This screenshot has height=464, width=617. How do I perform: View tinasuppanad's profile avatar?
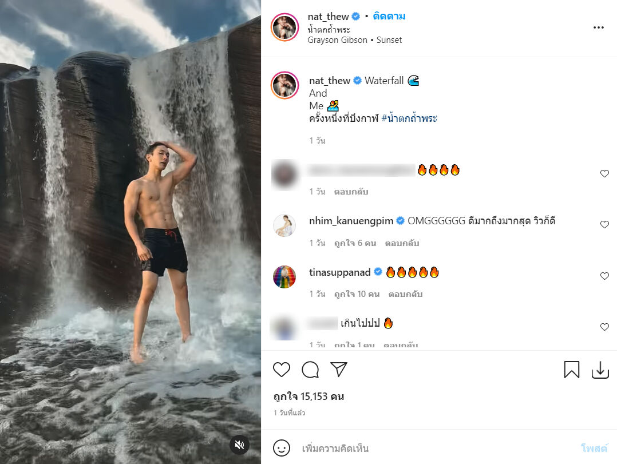click(x=284, y=277)
